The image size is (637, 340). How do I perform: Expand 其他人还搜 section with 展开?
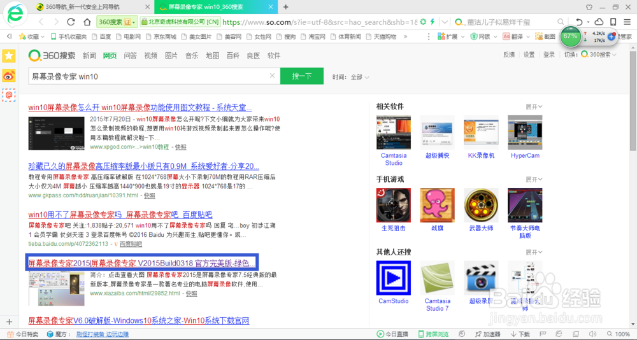534,252
